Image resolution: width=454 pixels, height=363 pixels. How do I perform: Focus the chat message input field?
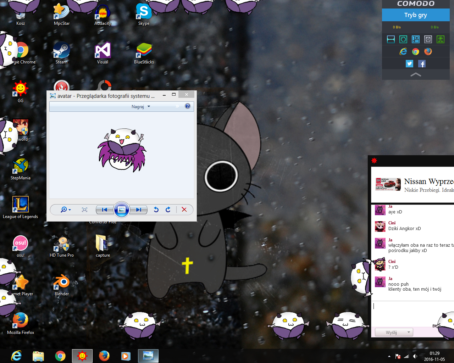tap(413, 314)
